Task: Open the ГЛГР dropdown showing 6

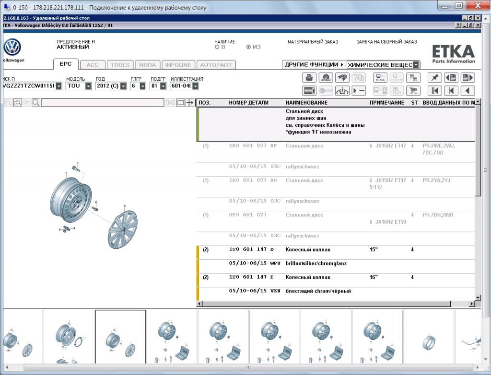Action: point(143,86)
